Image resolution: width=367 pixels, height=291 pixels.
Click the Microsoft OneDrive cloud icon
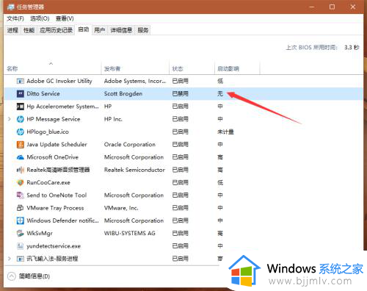tap(20, 157)
